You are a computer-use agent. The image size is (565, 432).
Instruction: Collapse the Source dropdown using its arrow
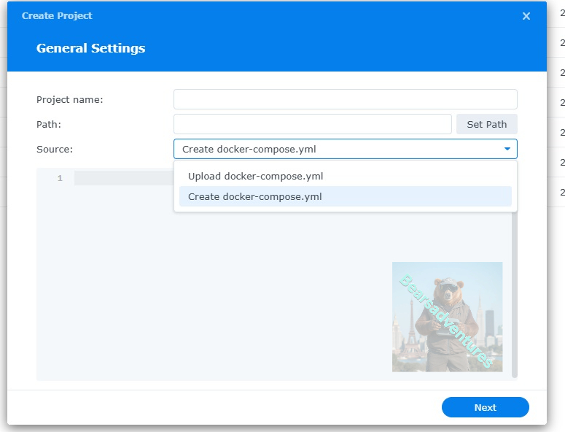coord(507,149)
